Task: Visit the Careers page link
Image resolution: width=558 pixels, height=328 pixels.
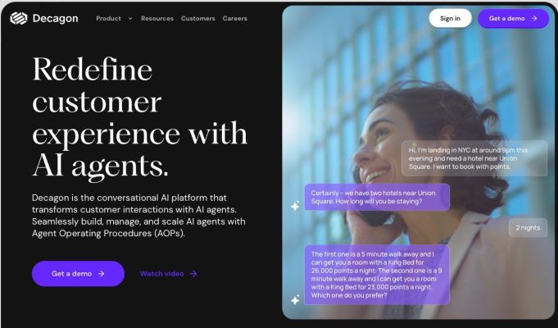Action: point(235,18)
